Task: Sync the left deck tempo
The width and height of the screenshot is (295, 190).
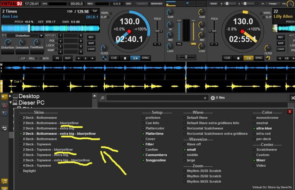Action: point(145,58)
